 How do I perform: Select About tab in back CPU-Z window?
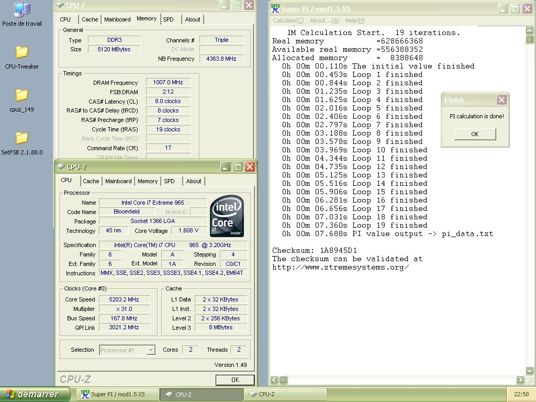193,19
